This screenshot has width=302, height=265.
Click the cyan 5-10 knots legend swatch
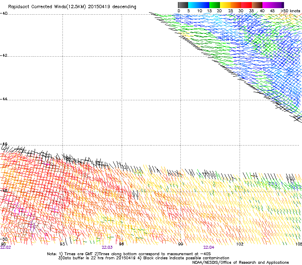pos(193,5)
